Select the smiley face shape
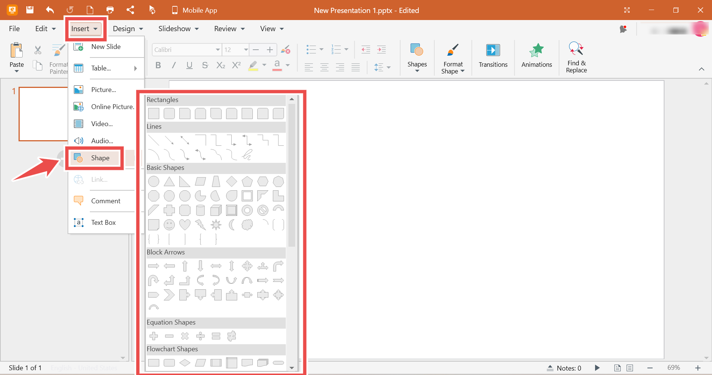712x375 pixels. pos(169,224)
